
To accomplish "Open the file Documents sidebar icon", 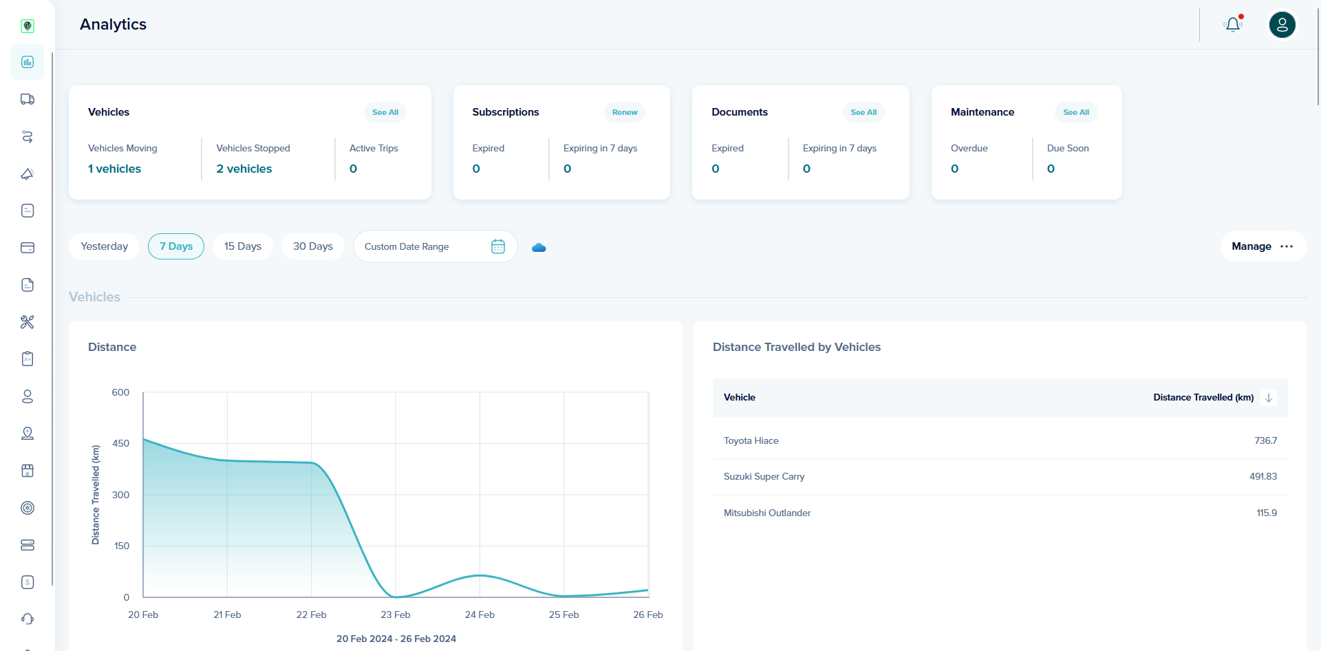I will [28, 285].
